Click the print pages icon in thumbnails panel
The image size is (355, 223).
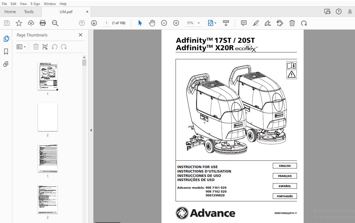(45, 47)
